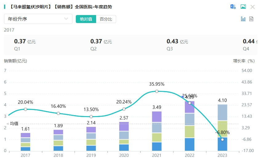260x160 pixels.
Task: Click the 2017 total label 1.61
Action: [25, 129]
